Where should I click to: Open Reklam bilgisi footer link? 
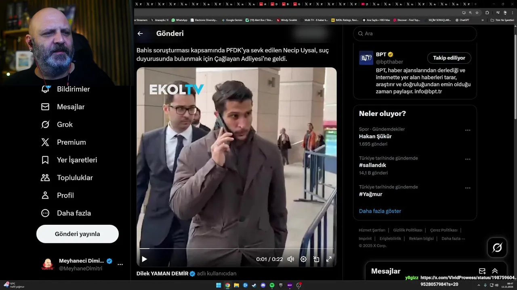point(421,238)
